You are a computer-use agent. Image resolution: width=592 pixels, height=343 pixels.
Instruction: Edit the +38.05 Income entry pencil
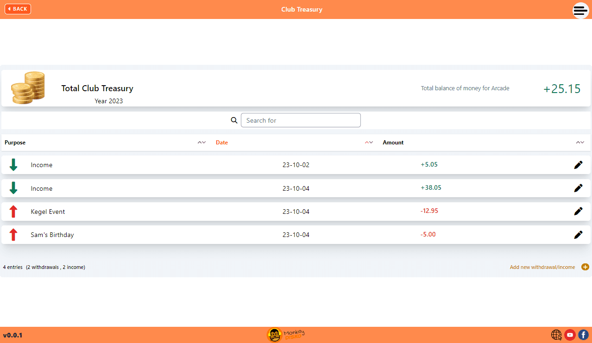[578, 188]
